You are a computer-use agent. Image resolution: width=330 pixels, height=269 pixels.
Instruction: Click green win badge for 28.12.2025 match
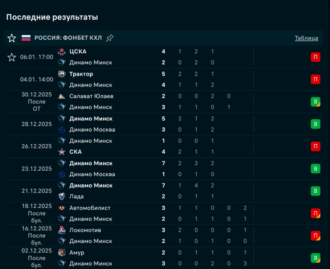315,124
